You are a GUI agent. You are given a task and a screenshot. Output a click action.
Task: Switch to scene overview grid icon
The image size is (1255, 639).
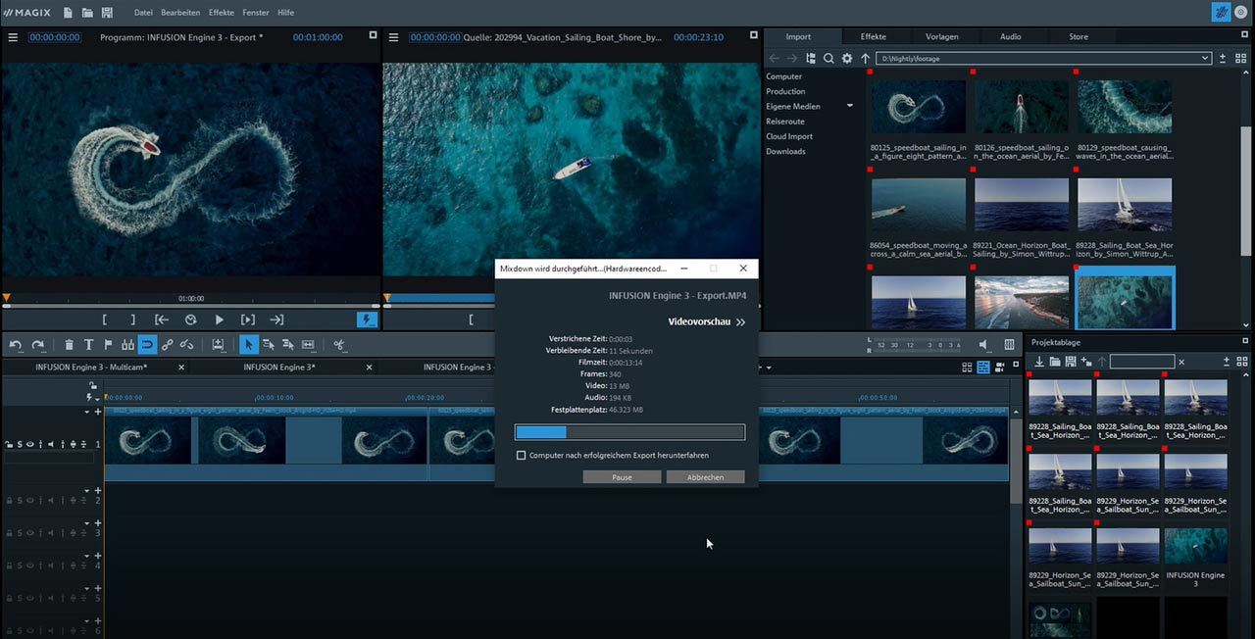968,368
